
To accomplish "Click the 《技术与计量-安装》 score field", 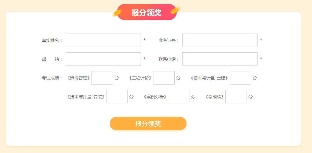I will (x=117, y=97).
